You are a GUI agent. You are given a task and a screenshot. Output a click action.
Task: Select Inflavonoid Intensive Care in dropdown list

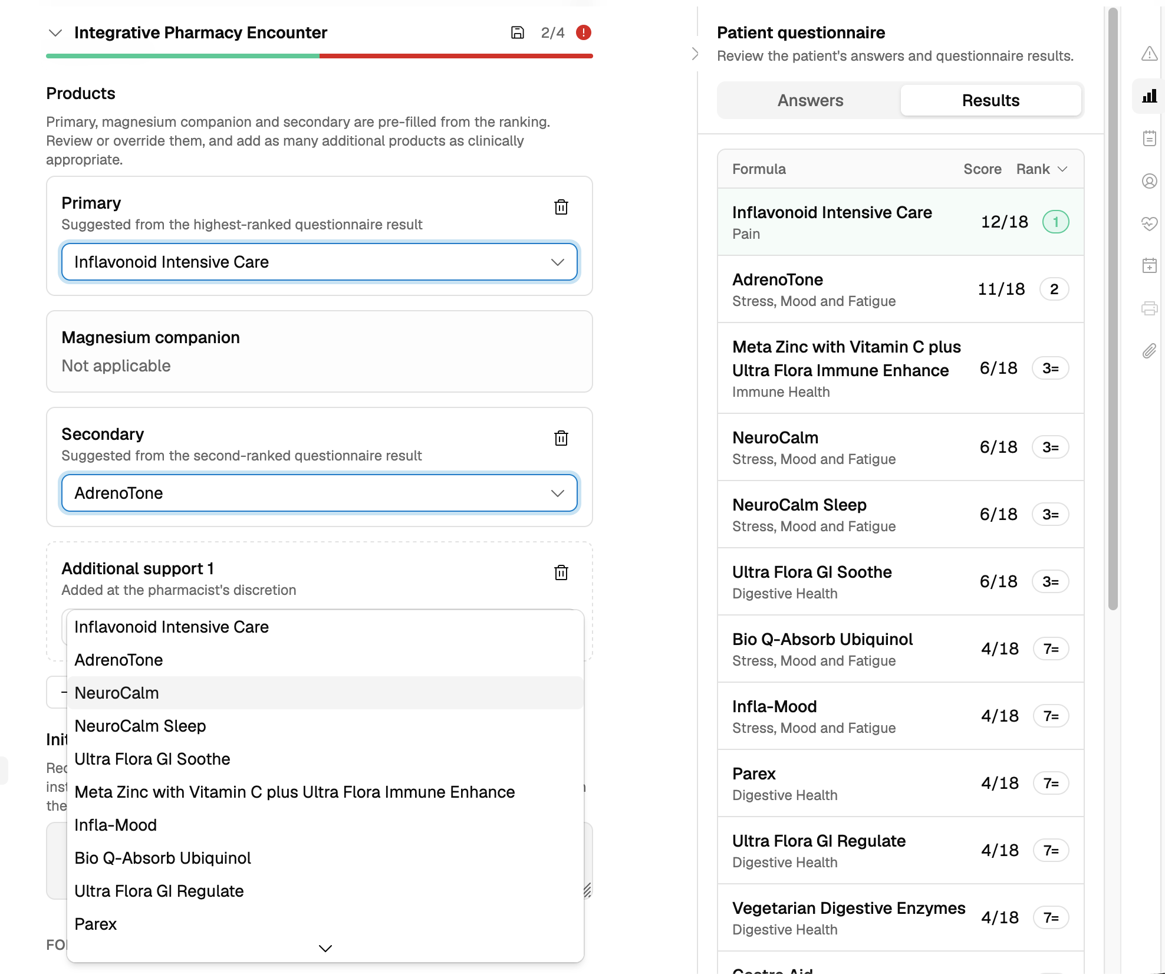point(325,627)
